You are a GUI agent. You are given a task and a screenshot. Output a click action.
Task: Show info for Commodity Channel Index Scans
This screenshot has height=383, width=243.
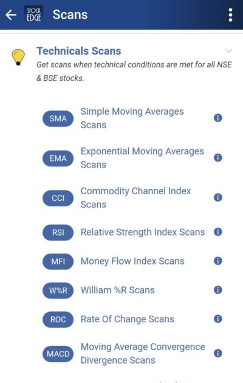click(218, 197)
